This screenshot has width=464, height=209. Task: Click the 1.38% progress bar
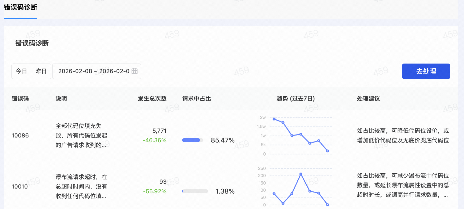[x=195, y=191]
